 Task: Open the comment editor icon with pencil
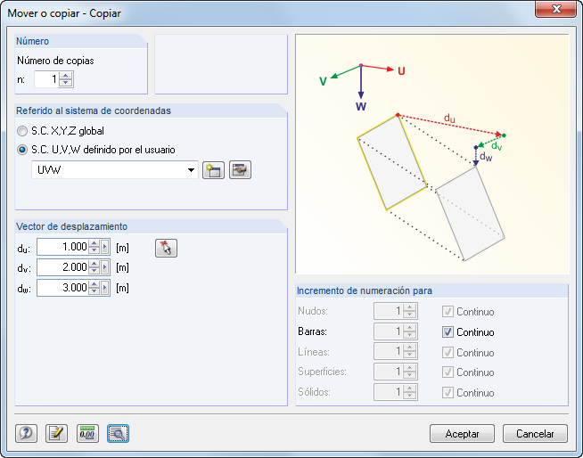(x=56, y=433)
